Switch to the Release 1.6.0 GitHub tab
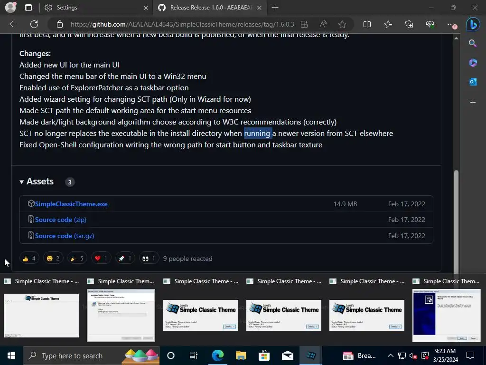486x365 pixels. [x=210, y=8]
